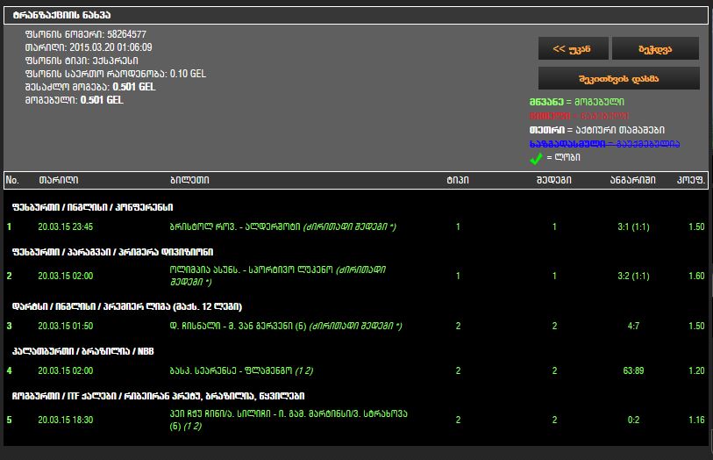Click the green checkmark legend icon
This screenshot has width=713, height=460.
coord(536,158)
